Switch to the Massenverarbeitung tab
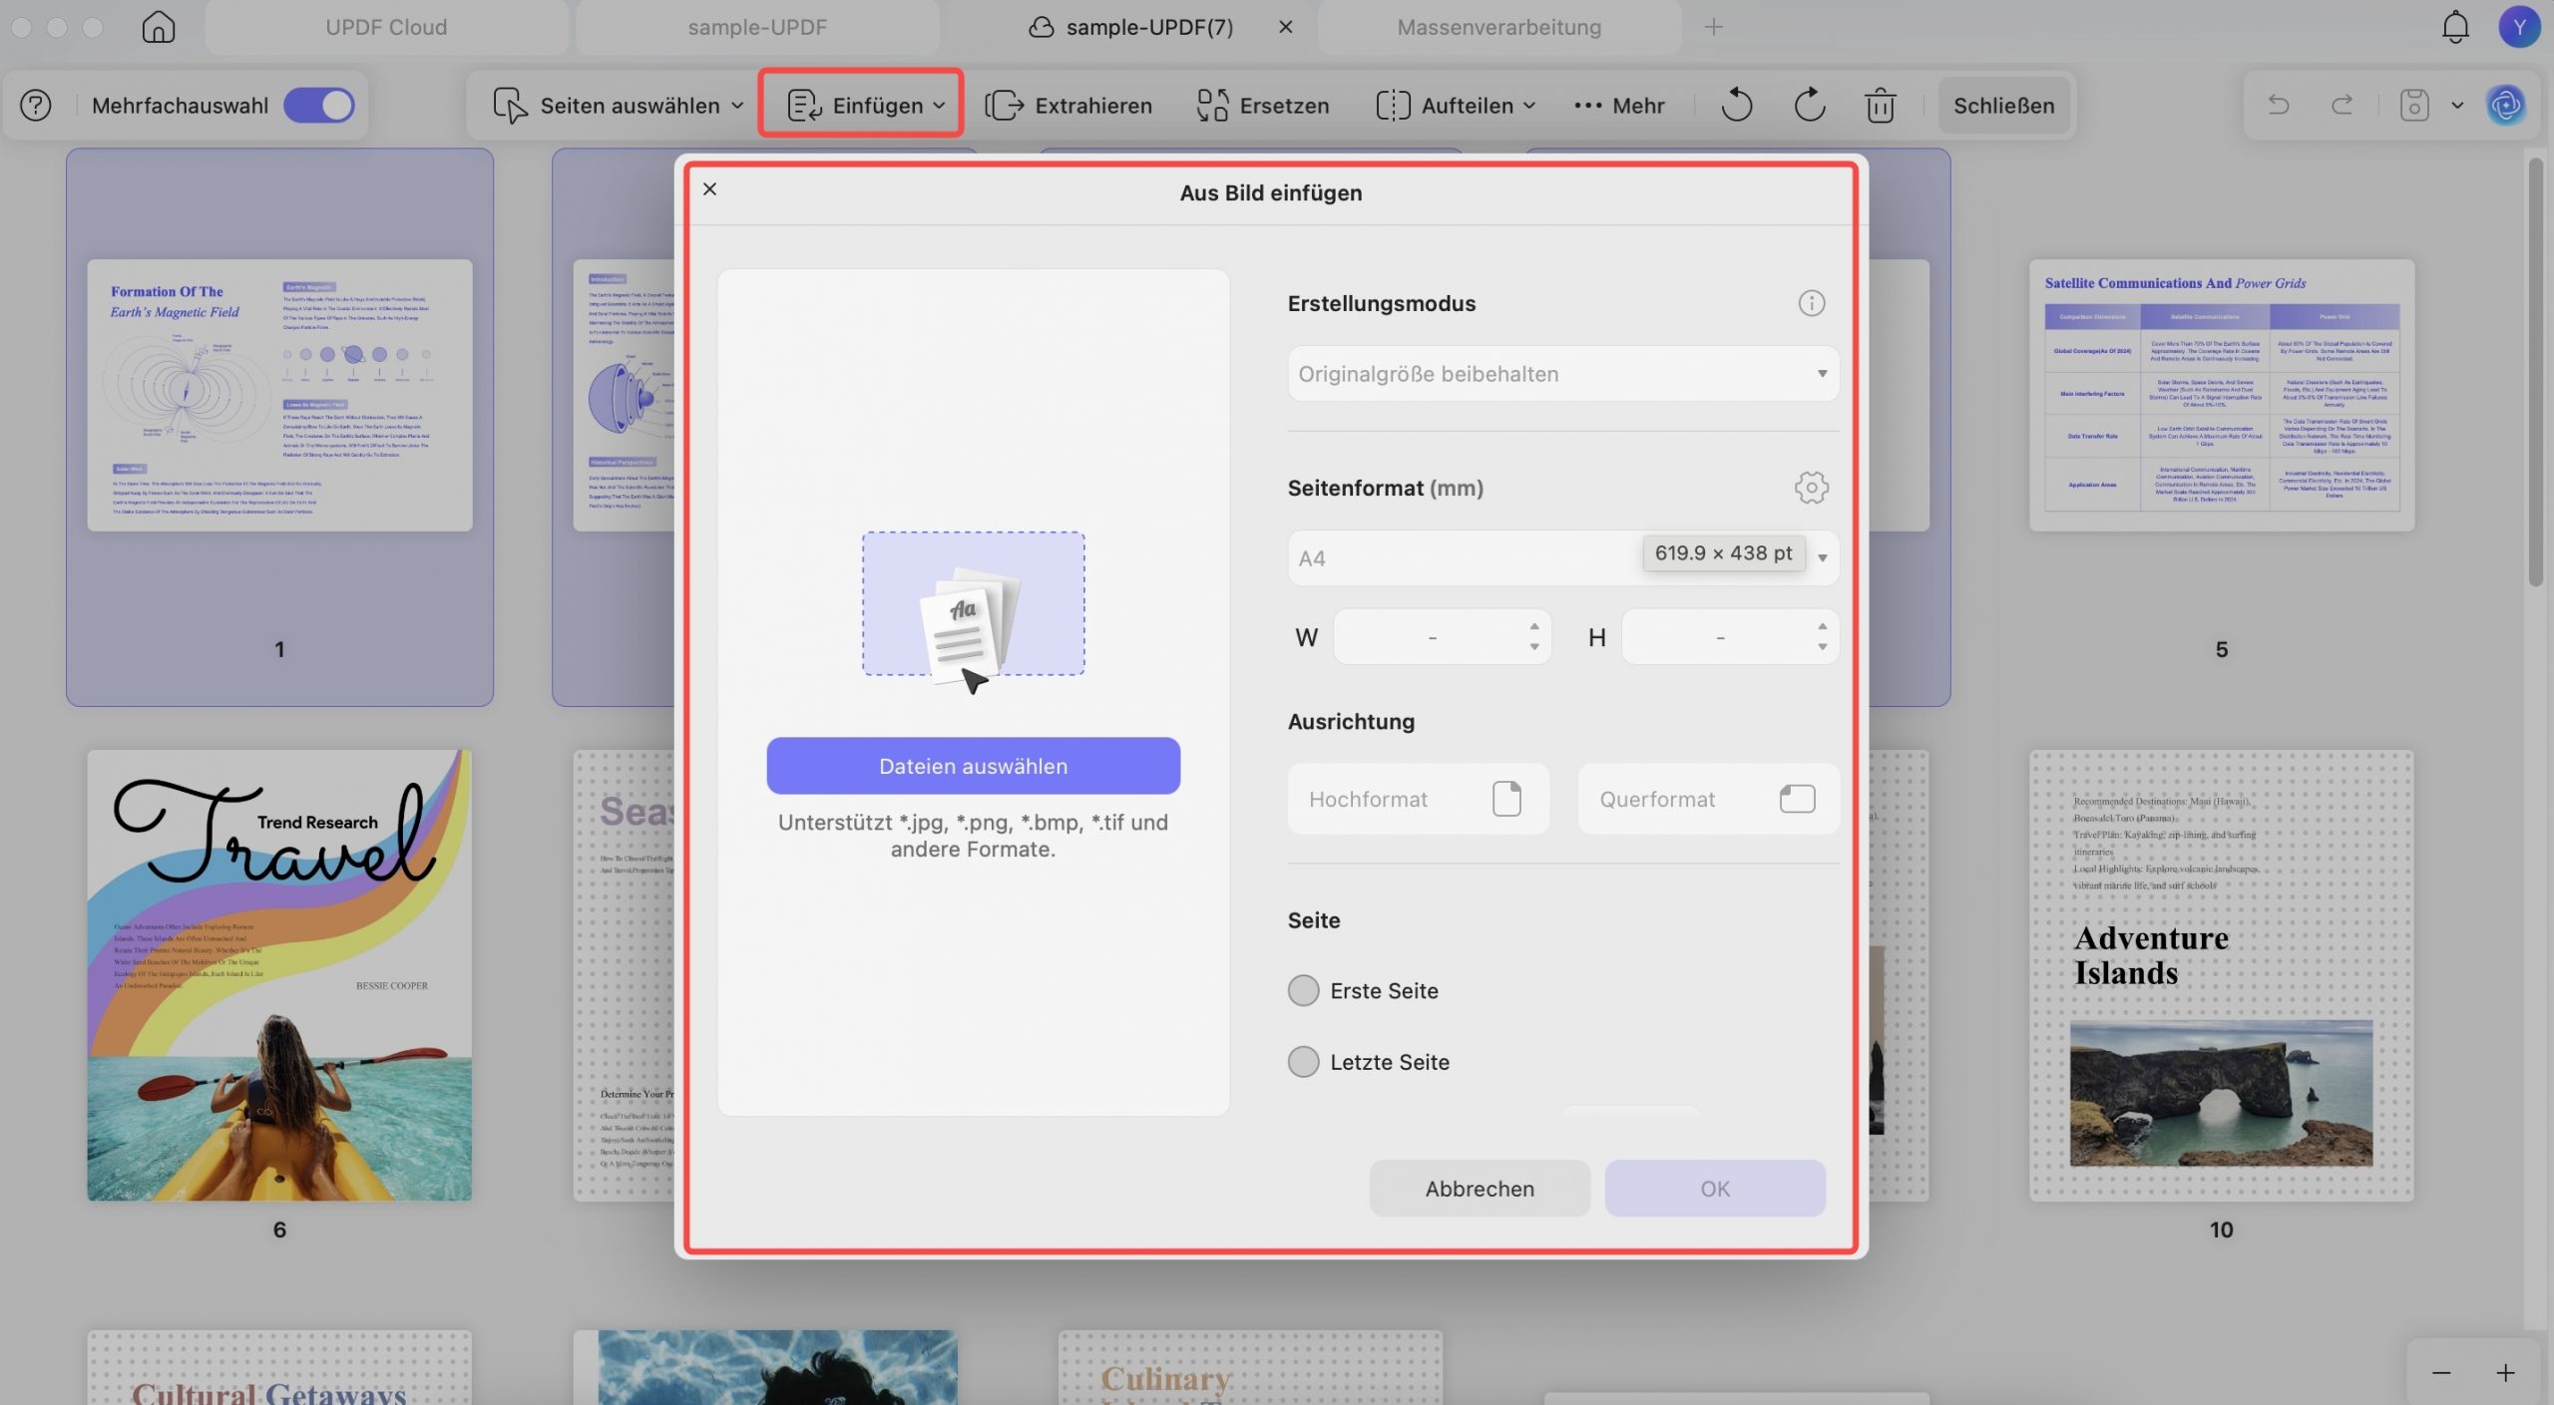 [1498, 27]
